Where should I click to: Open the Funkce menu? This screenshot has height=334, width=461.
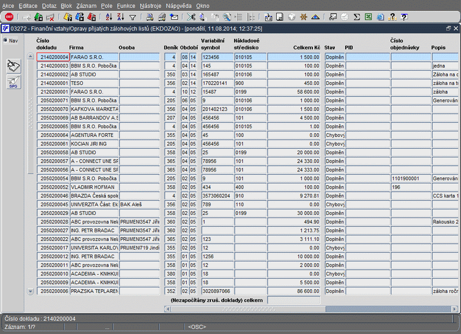point(126,6)
